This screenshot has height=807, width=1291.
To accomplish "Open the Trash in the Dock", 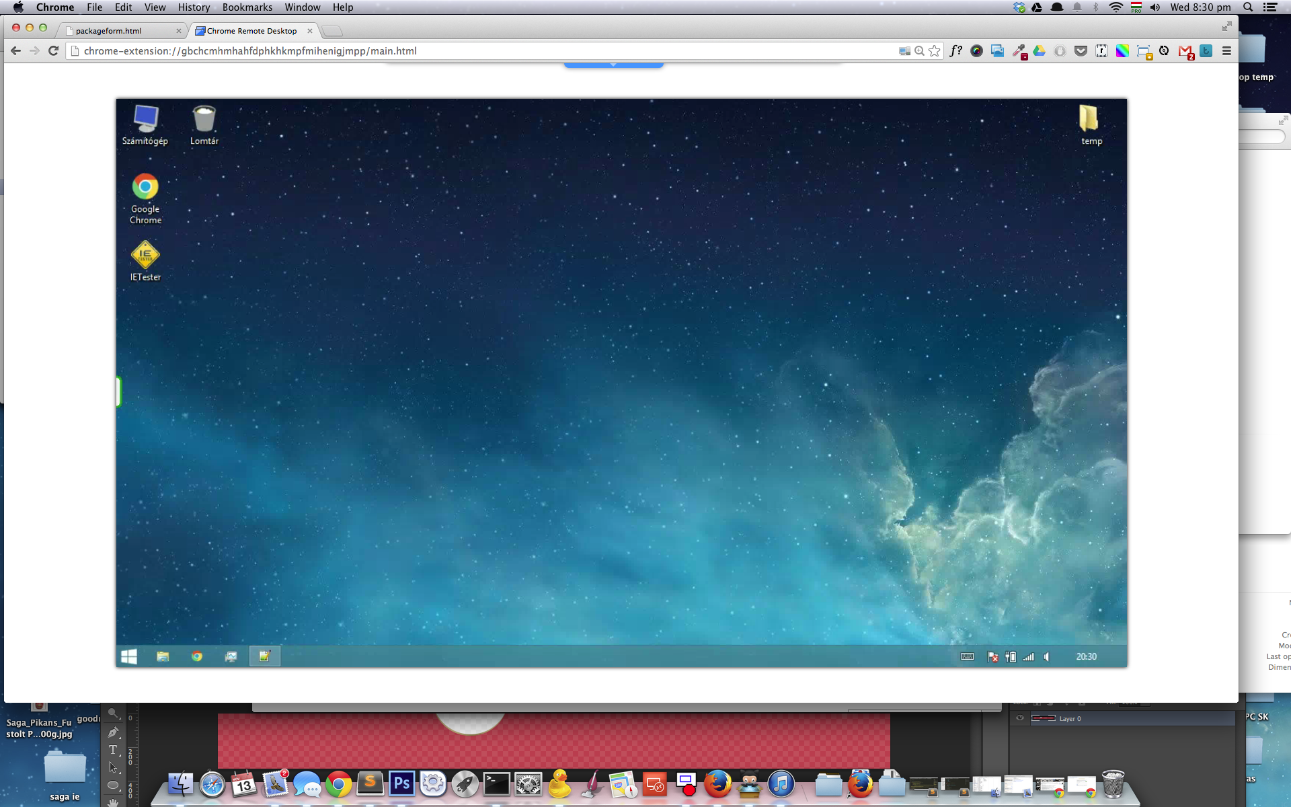I will click(x=1113, y=783).
